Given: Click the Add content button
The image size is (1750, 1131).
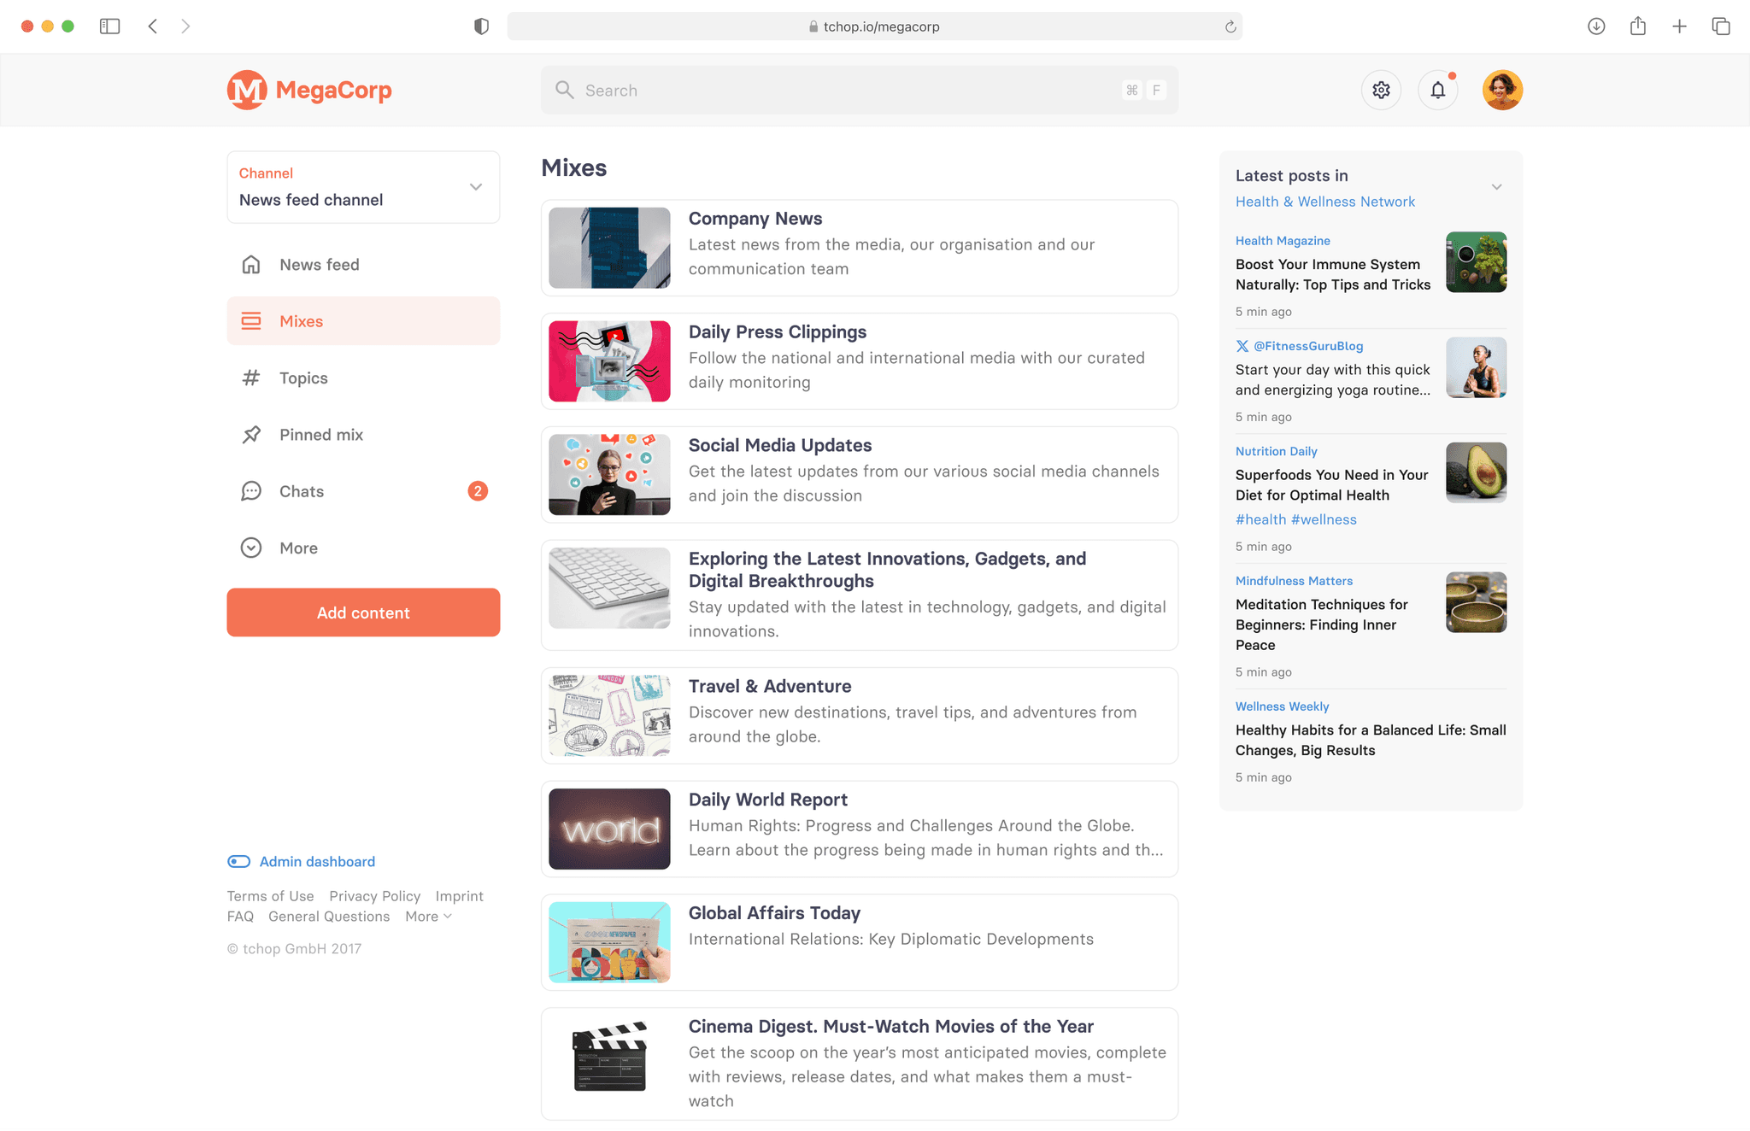Looking at the screenshot, I should [x=363, y=612].
